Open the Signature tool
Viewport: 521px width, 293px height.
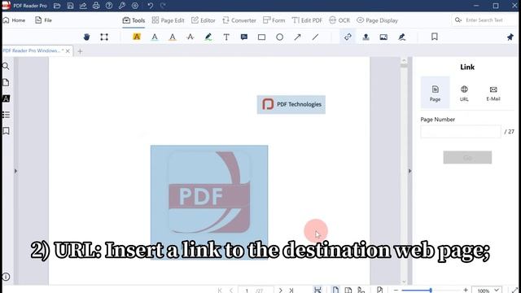point(401,37)
